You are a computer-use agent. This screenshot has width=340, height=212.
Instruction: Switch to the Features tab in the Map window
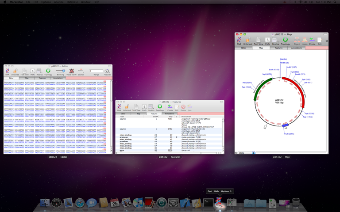tap(278, 48)
